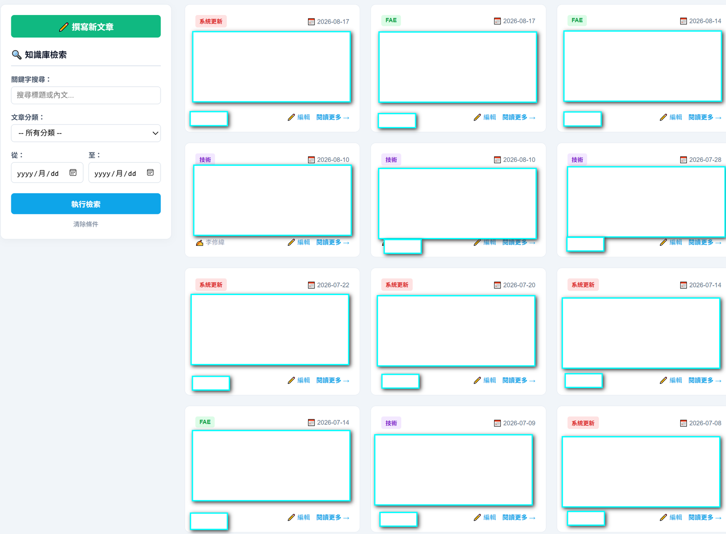Click the 從 date input field
This screenshot has height=534, width=726.
coord(47,173)
